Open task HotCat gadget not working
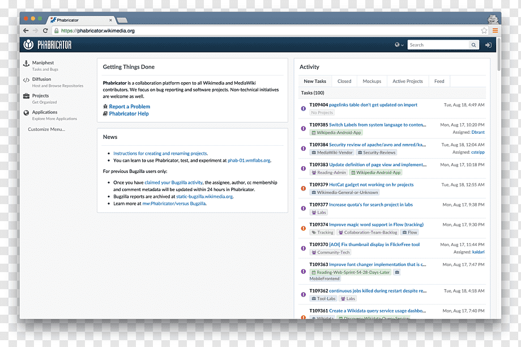 click(371, 185)
